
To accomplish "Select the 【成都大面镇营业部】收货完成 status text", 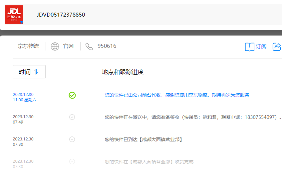I will point(149,162).
